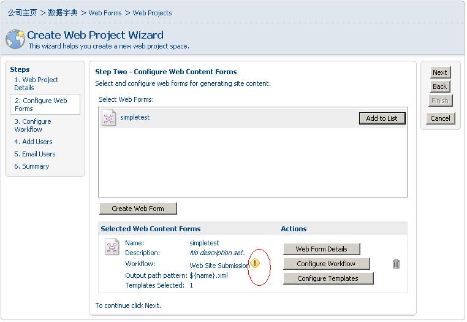Viewport: 467px width, 322px height.
Task: Cancel the Create Web Project Wizard
Action: pos(440,118)
